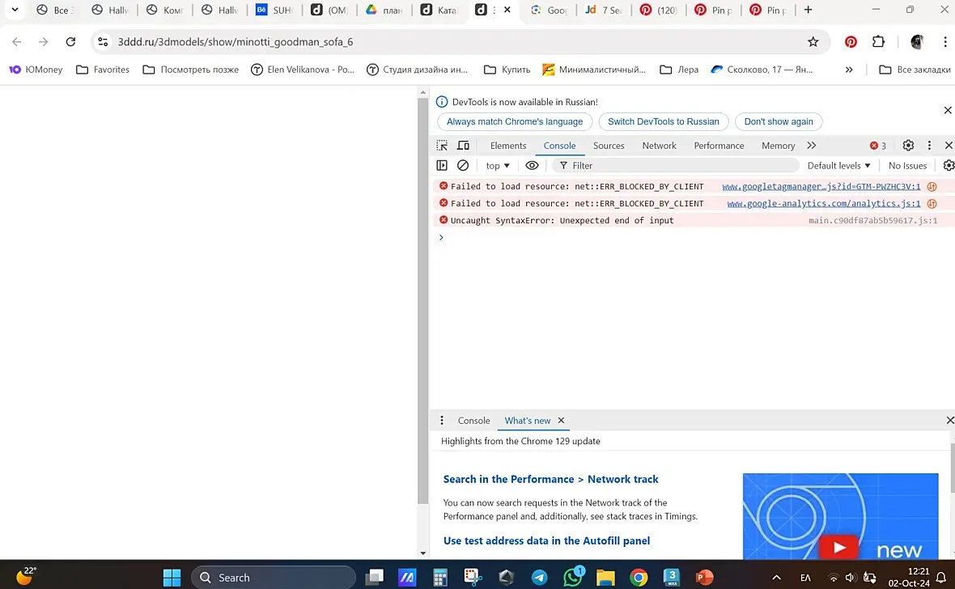View site information icon in address bar
Image resolution: width=955 pixels, height=589 pixels.
click(103, 41)
